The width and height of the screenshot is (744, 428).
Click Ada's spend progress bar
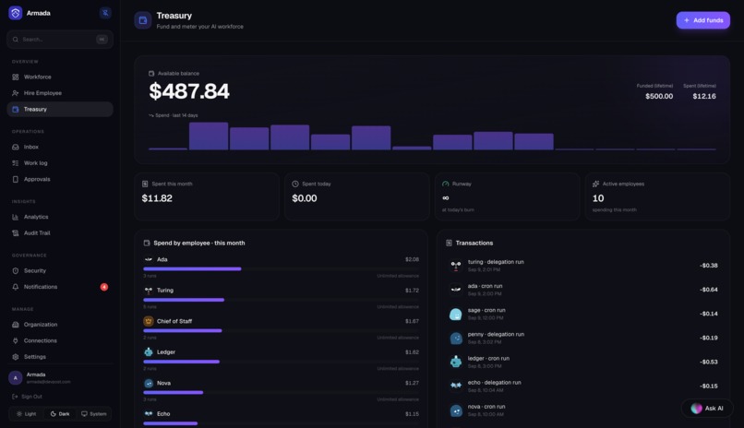[x=192, y=268]
